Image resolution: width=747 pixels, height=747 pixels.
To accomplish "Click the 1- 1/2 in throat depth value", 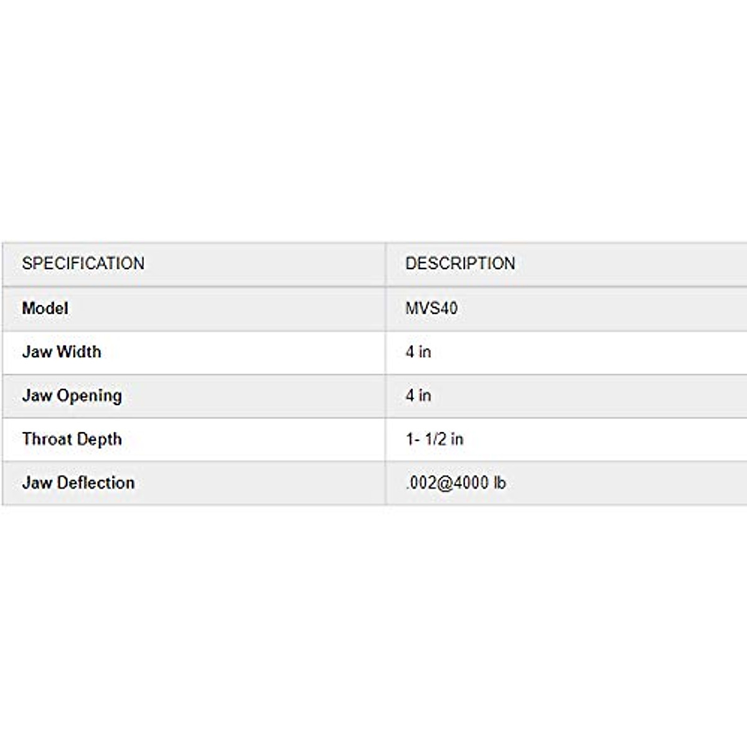I will tap(435, 439).
